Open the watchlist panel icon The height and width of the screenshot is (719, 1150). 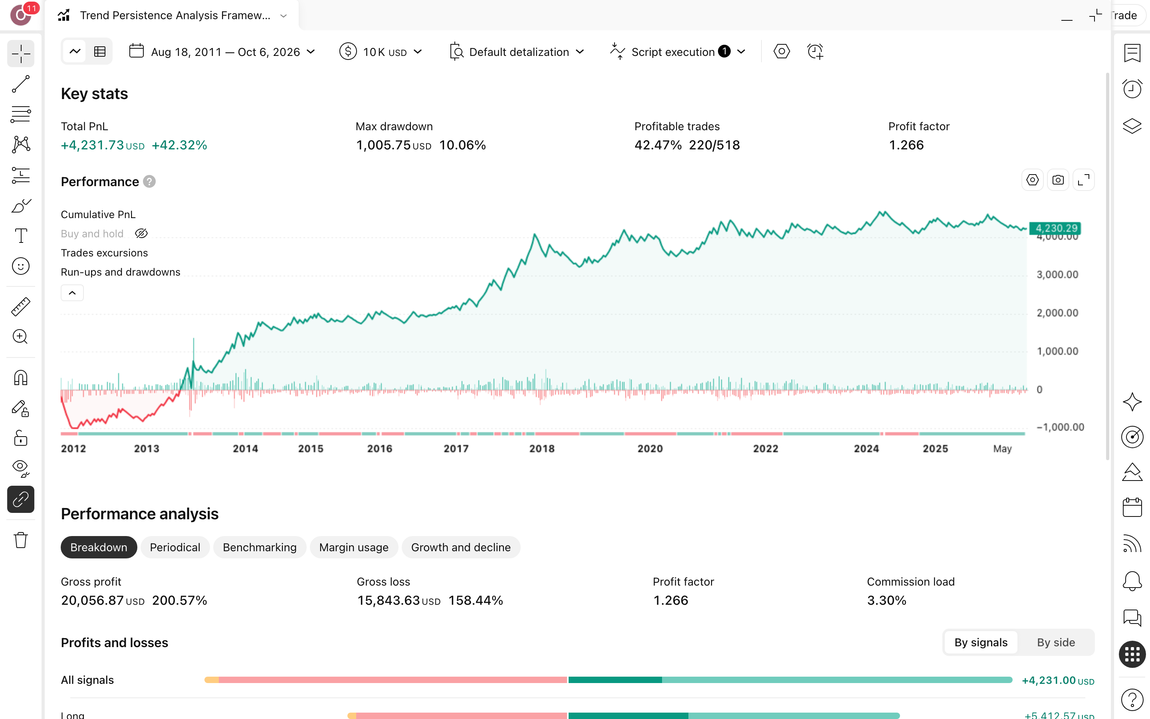(1132, 53)
